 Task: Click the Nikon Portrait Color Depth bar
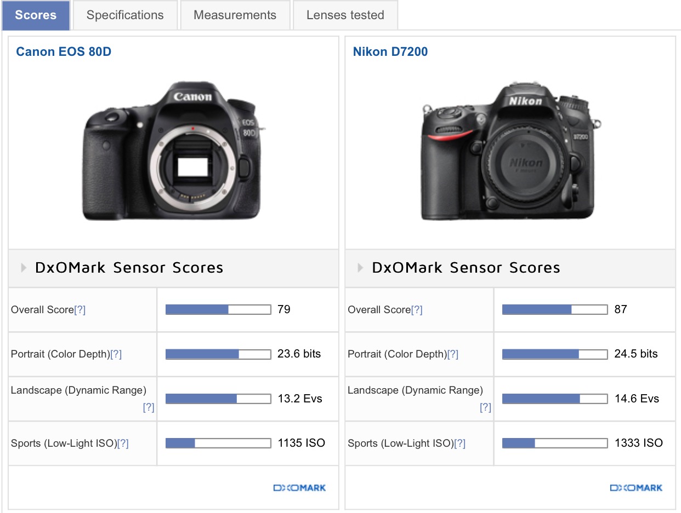(555, 354)
